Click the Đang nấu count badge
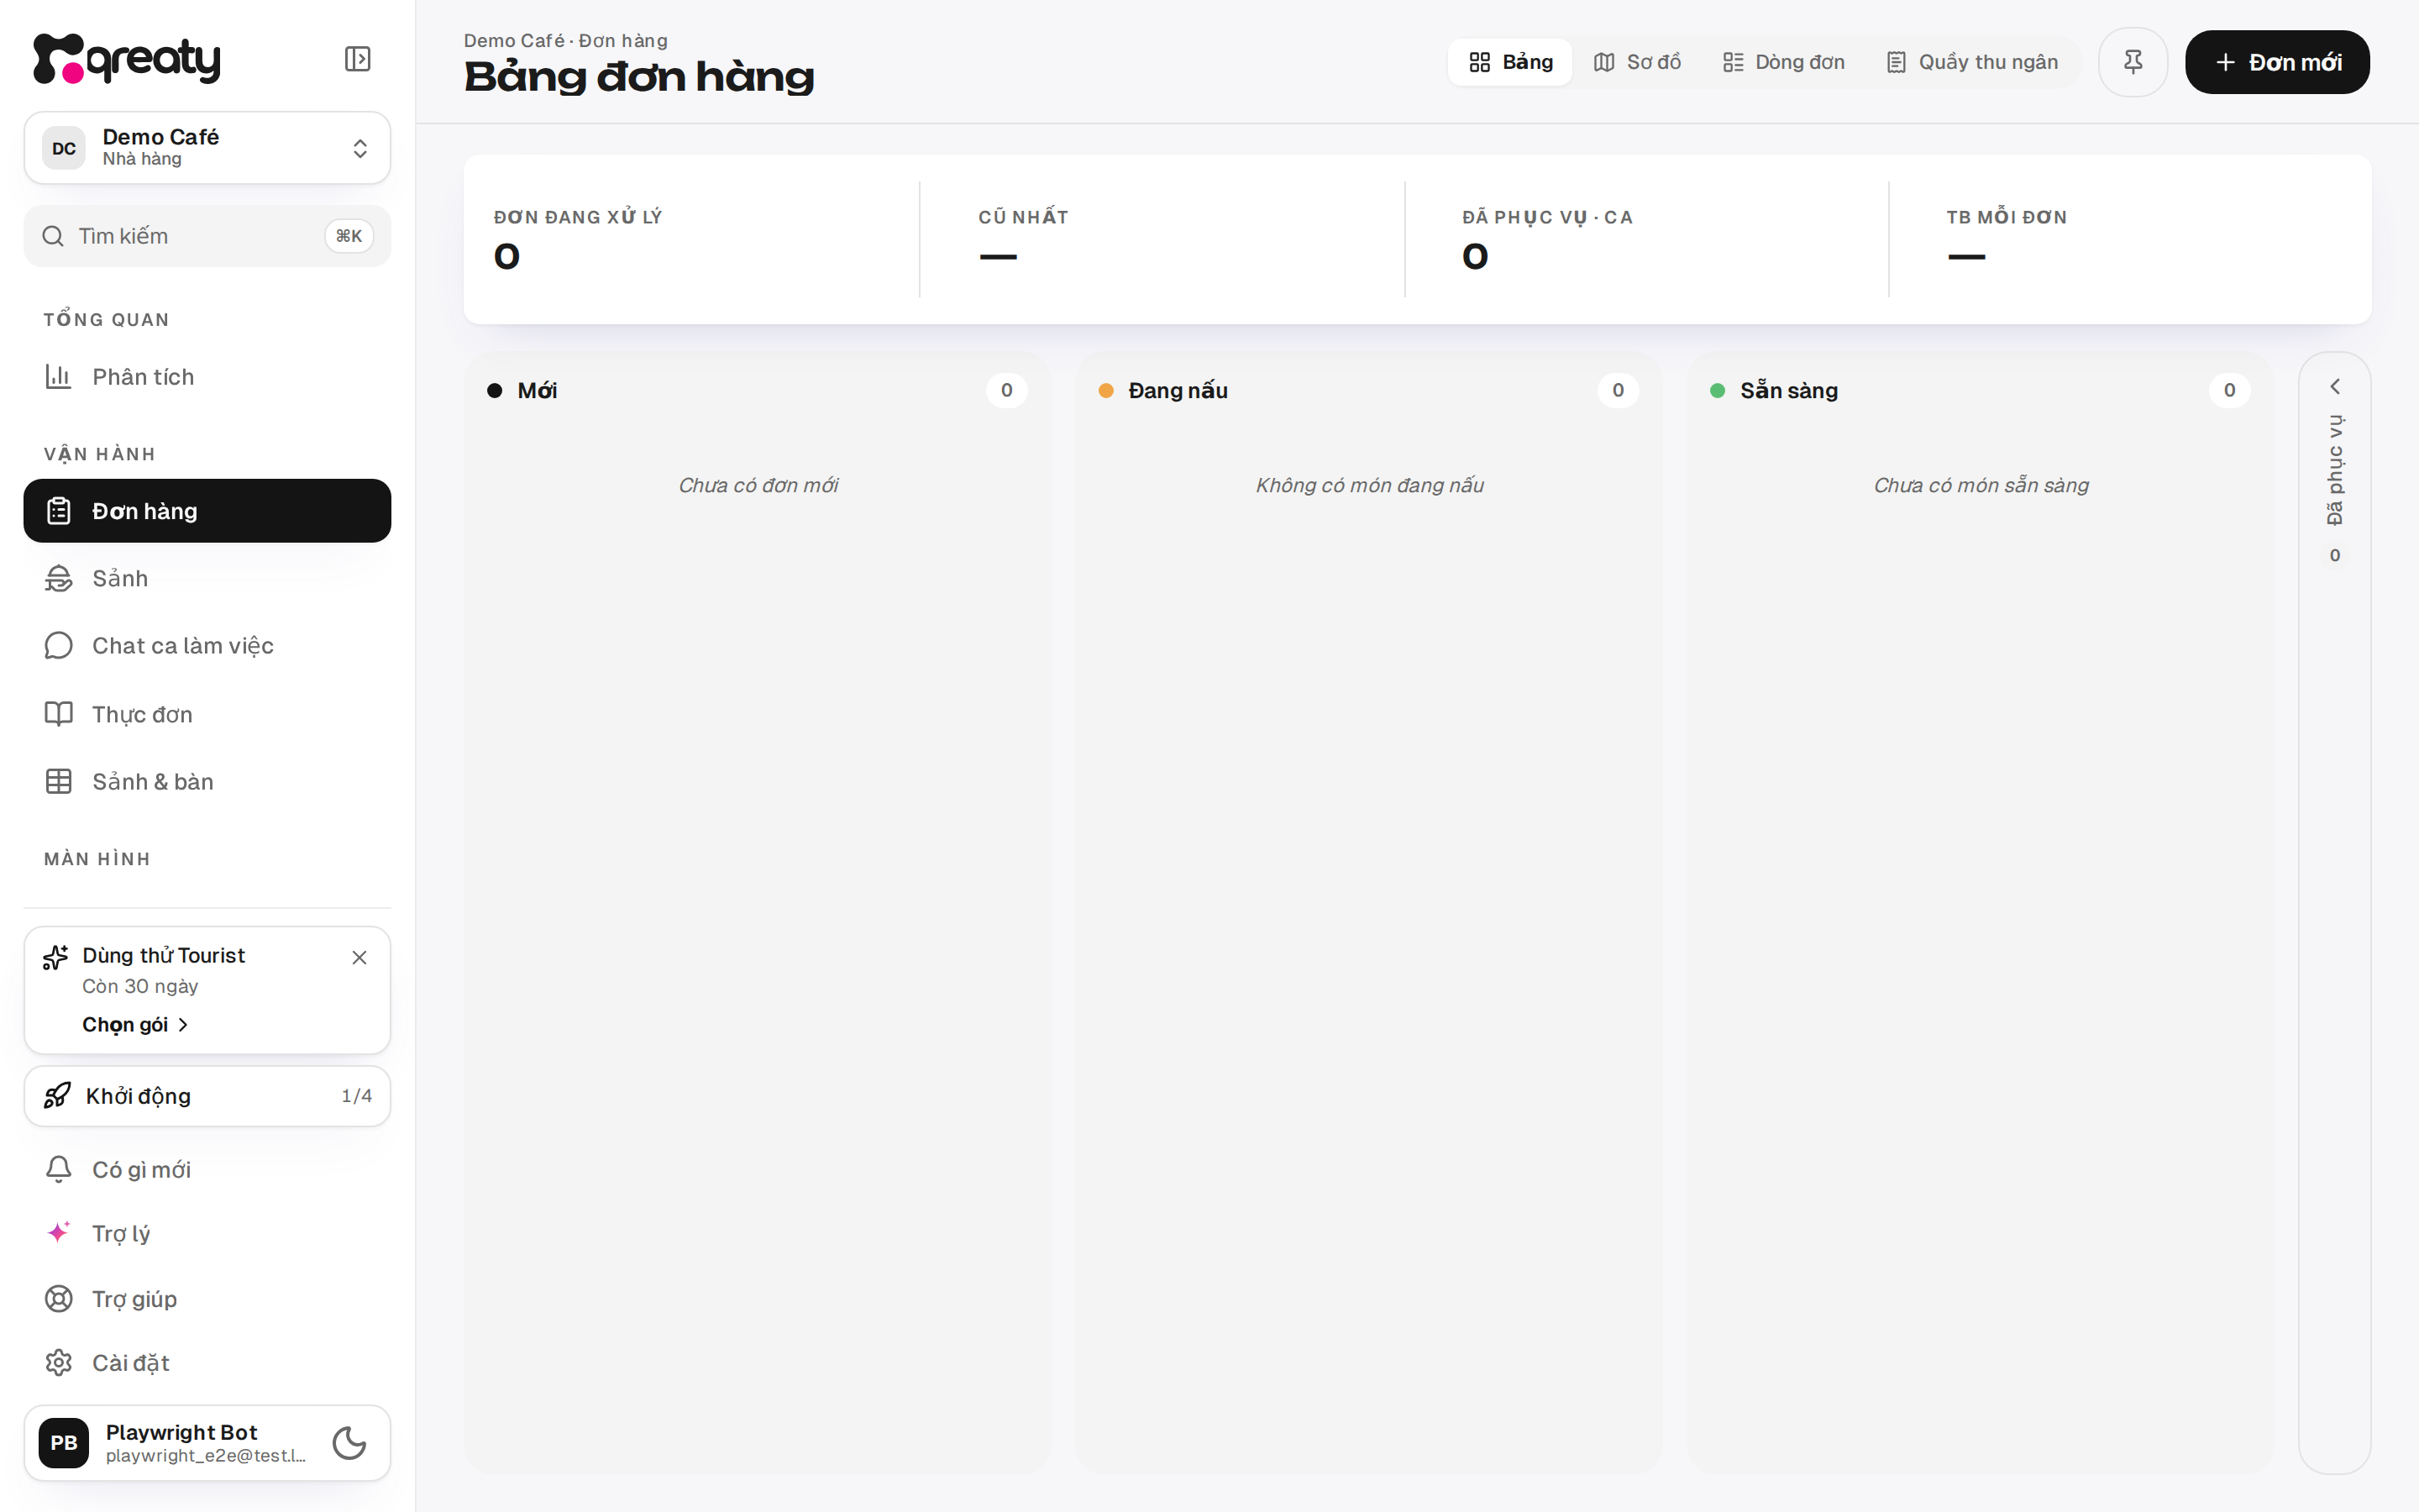 click(1618, 390)
